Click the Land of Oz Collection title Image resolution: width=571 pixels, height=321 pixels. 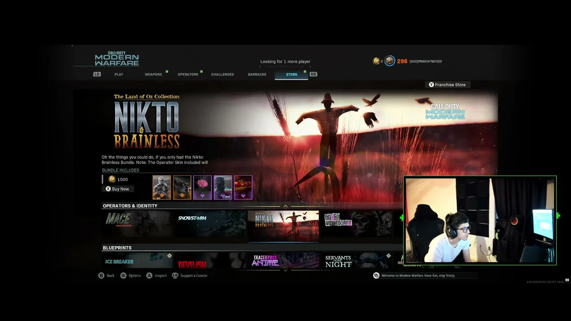tap(146, 96)
